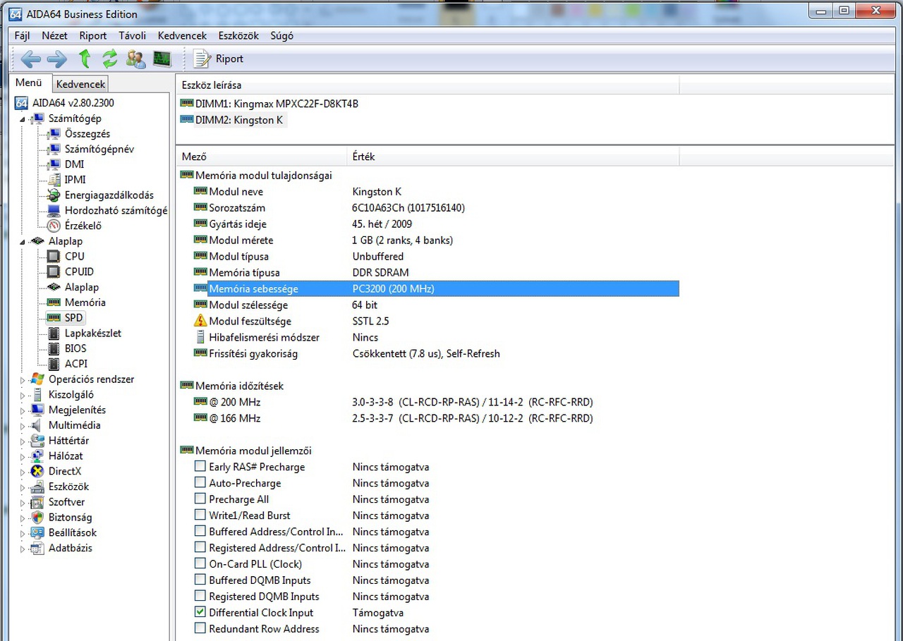Select the BIOS icon in the tree
Screen dimensions: 903x641
tap(54, 349)
